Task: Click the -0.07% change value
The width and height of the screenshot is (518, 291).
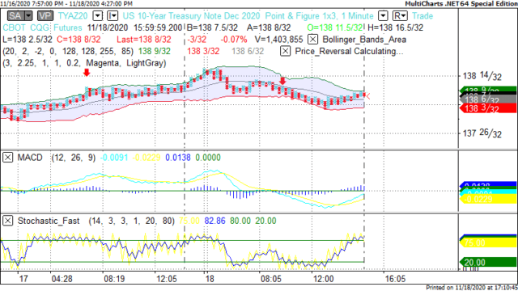Action: pos(234,40)
